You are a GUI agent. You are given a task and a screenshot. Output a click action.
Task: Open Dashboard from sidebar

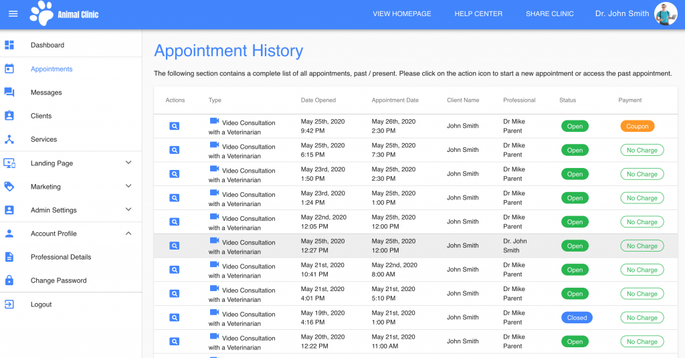47,45
